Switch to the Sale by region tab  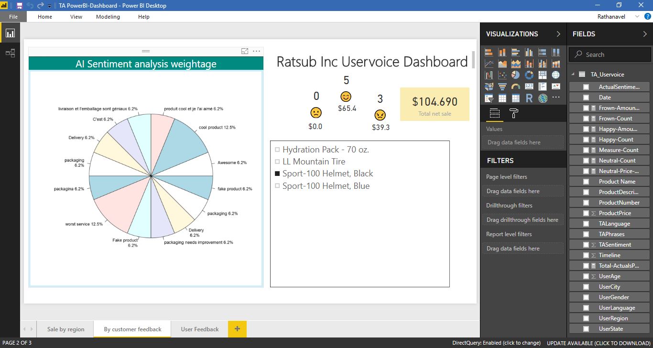[65, 329]
